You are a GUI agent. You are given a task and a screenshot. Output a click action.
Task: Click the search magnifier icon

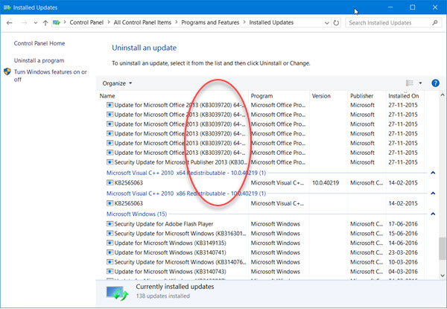[435, 22]
